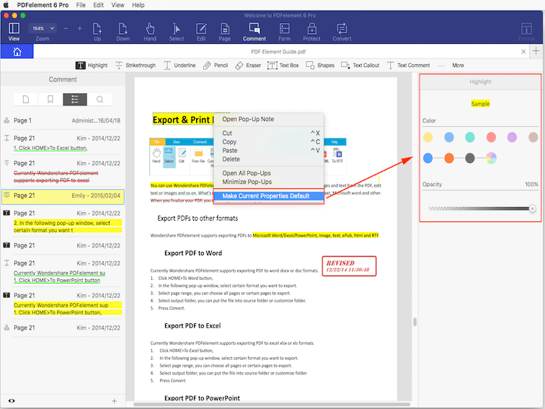Choose Cut from context menu

tap(269, 133)
